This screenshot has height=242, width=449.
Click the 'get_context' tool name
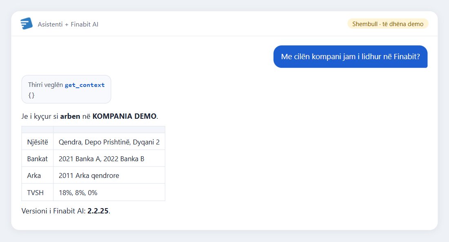point(84,85)
